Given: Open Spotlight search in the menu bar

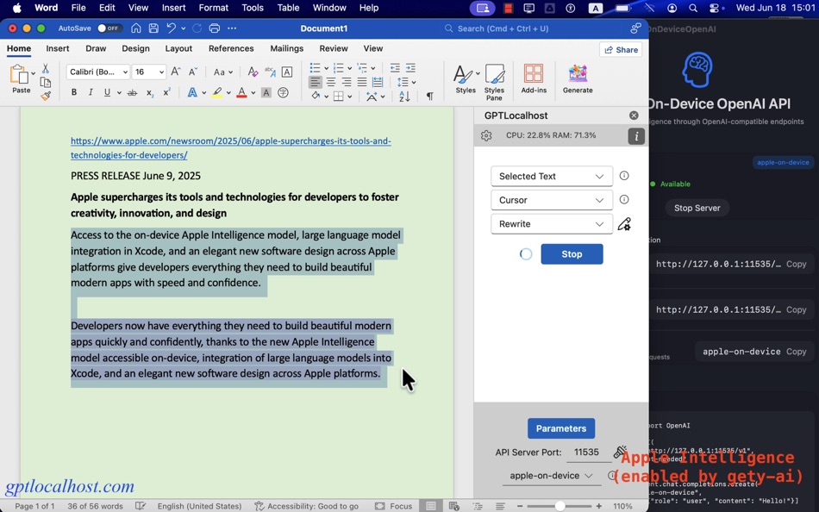Looking at the screenshot, I should pos(692,8).
